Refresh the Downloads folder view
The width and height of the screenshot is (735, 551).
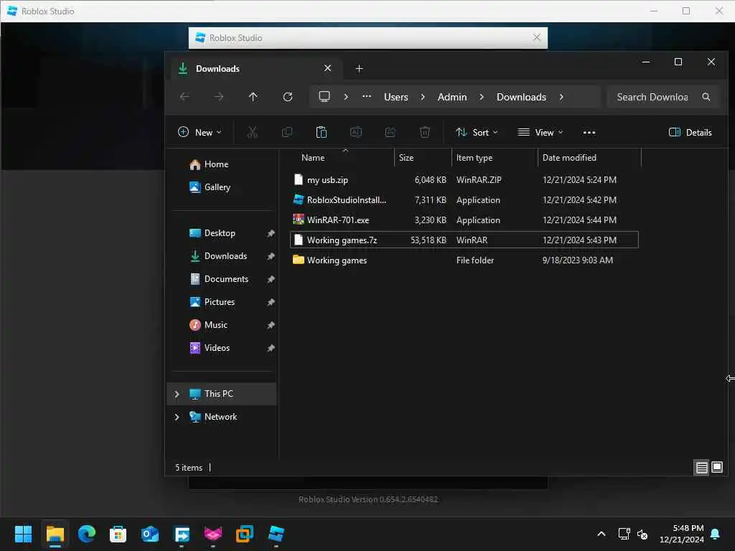tap(287, 97)
